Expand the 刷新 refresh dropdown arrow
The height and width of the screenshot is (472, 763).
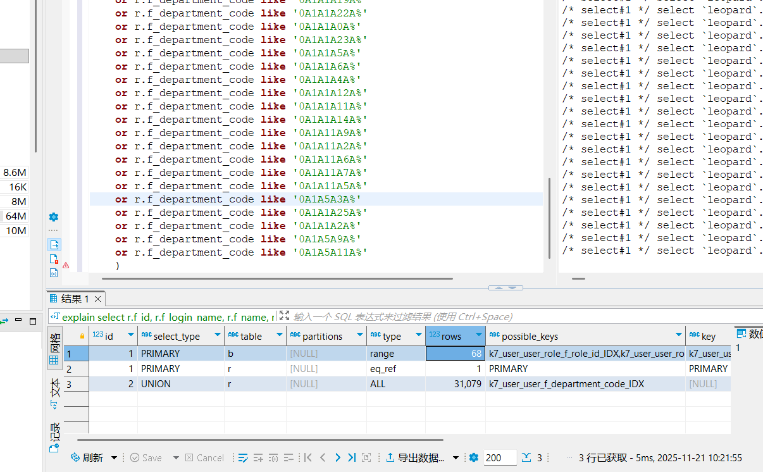click(115, 457)
